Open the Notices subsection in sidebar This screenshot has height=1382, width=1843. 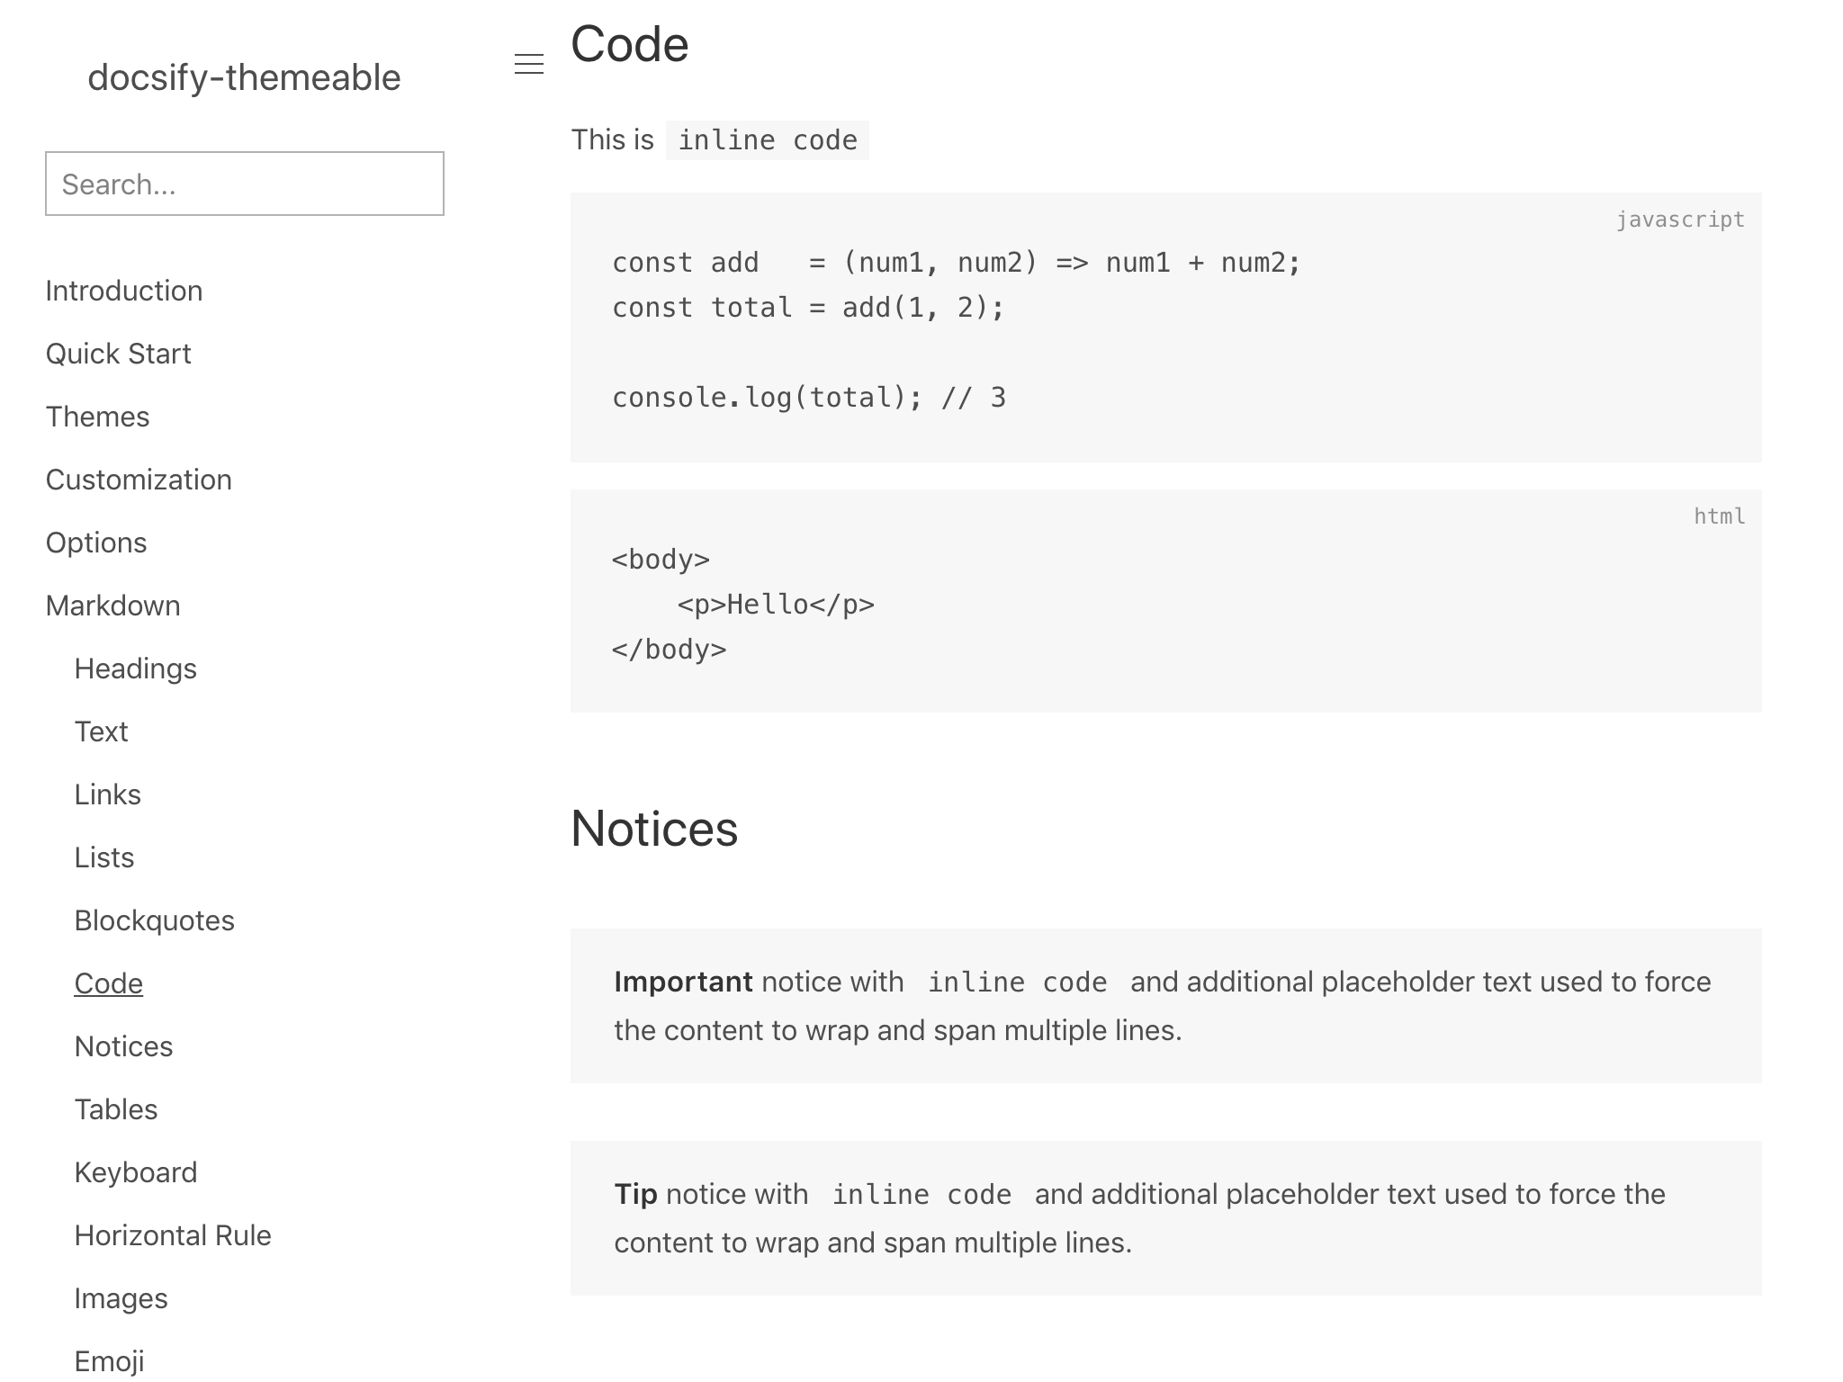point(123,1045)
